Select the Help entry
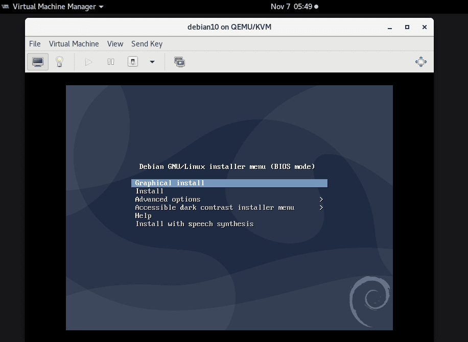The width and height of the screenshot is (468, 342). pos(143,215)
